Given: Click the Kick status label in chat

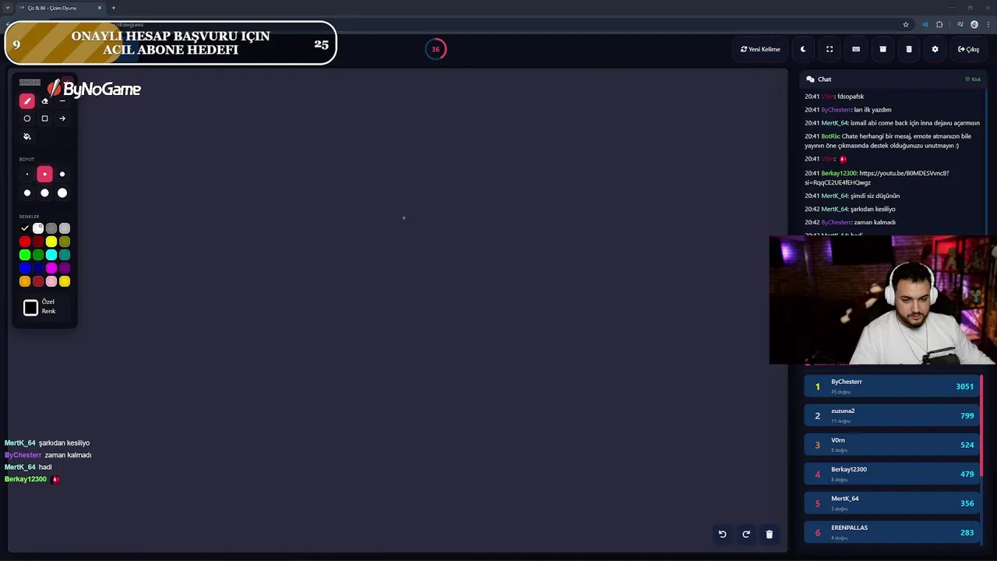Looking at the screenshot, I should [x=973, y=79].
